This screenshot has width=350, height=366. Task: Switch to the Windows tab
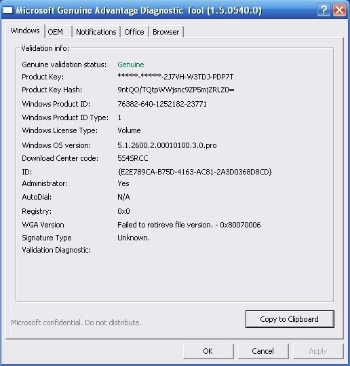[25, 31]
